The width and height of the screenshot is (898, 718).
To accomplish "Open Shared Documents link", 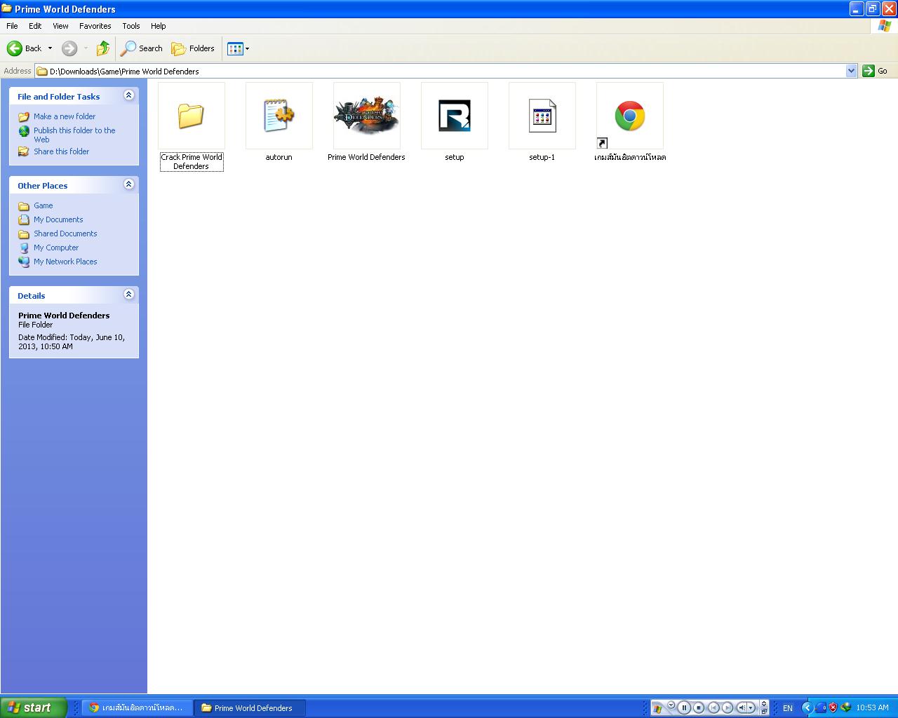I will pos(65,233).
